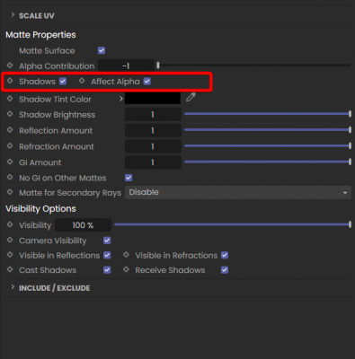The height and width of the screenshot is (359, 355).
Task: Adjust the Shadow Brightness slider
Action: point(268,114)
